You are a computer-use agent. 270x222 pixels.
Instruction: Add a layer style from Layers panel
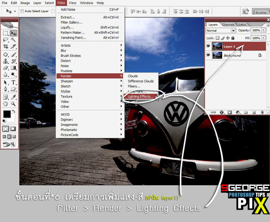222,113
